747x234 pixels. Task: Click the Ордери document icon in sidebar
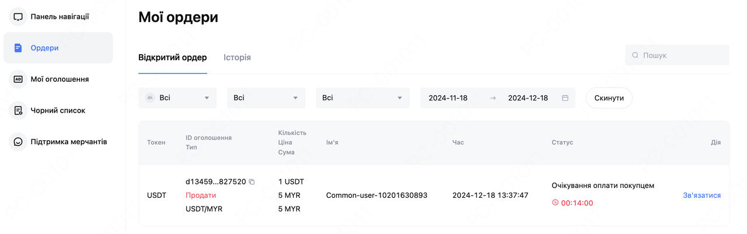pos(18,48)
